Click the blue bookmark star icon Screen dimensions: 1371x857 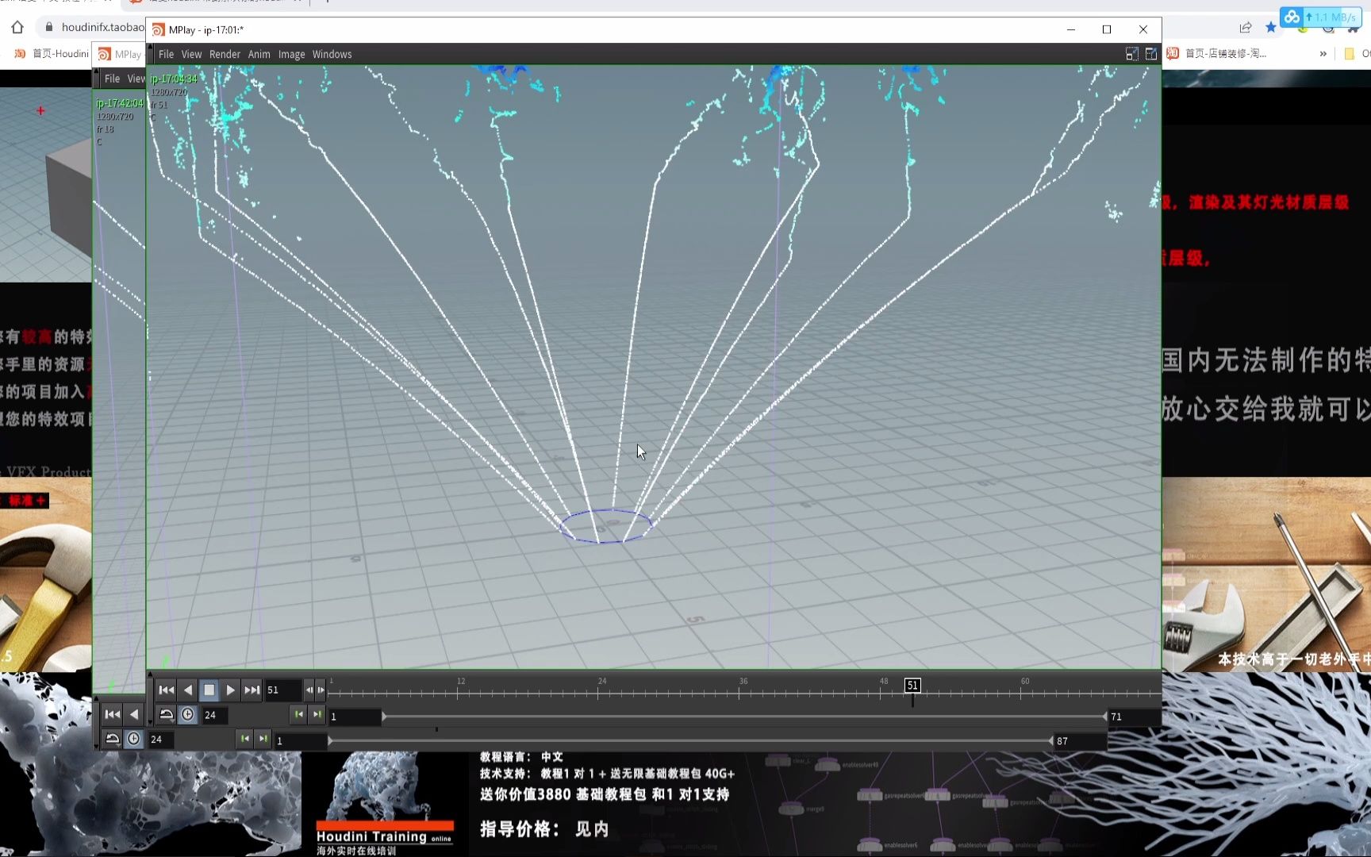tap(1271, 27)
